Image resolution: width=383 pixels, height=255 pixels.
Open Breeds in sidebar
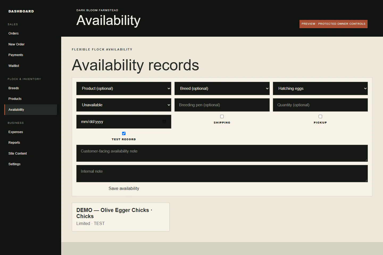[x=31, y=88]
